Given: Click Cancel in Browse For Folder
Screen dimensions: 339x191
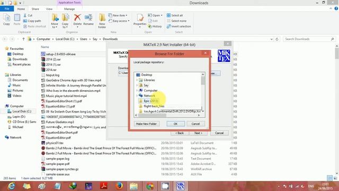Looking at the screenshot, I should coord(195,124).
